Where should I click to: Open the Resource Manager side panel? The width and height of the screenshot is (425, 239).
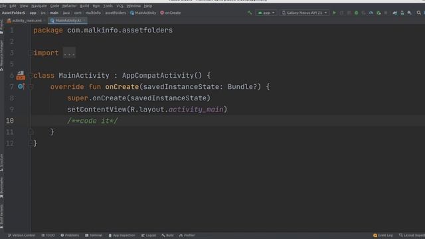1,56
